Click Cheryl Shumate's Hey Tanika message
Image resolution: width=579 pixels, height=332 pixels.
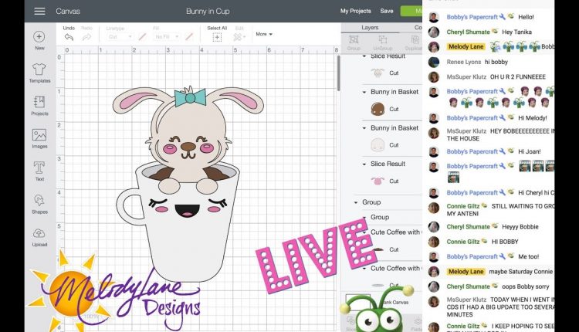click(x=516, y=32)
